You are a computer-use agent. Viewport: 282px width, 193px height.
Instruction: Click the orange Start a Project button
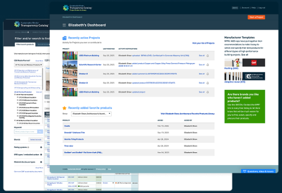tap(256, 17)
